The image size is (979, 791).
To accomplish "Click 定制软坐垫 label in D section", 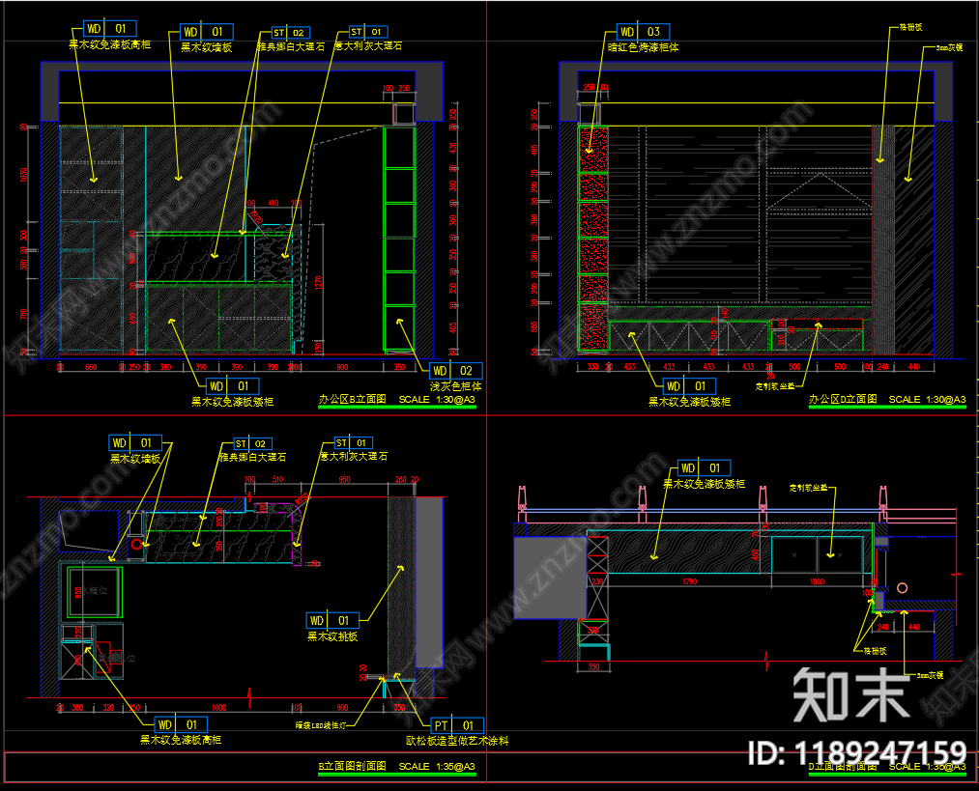I will (x=809, y=488).
